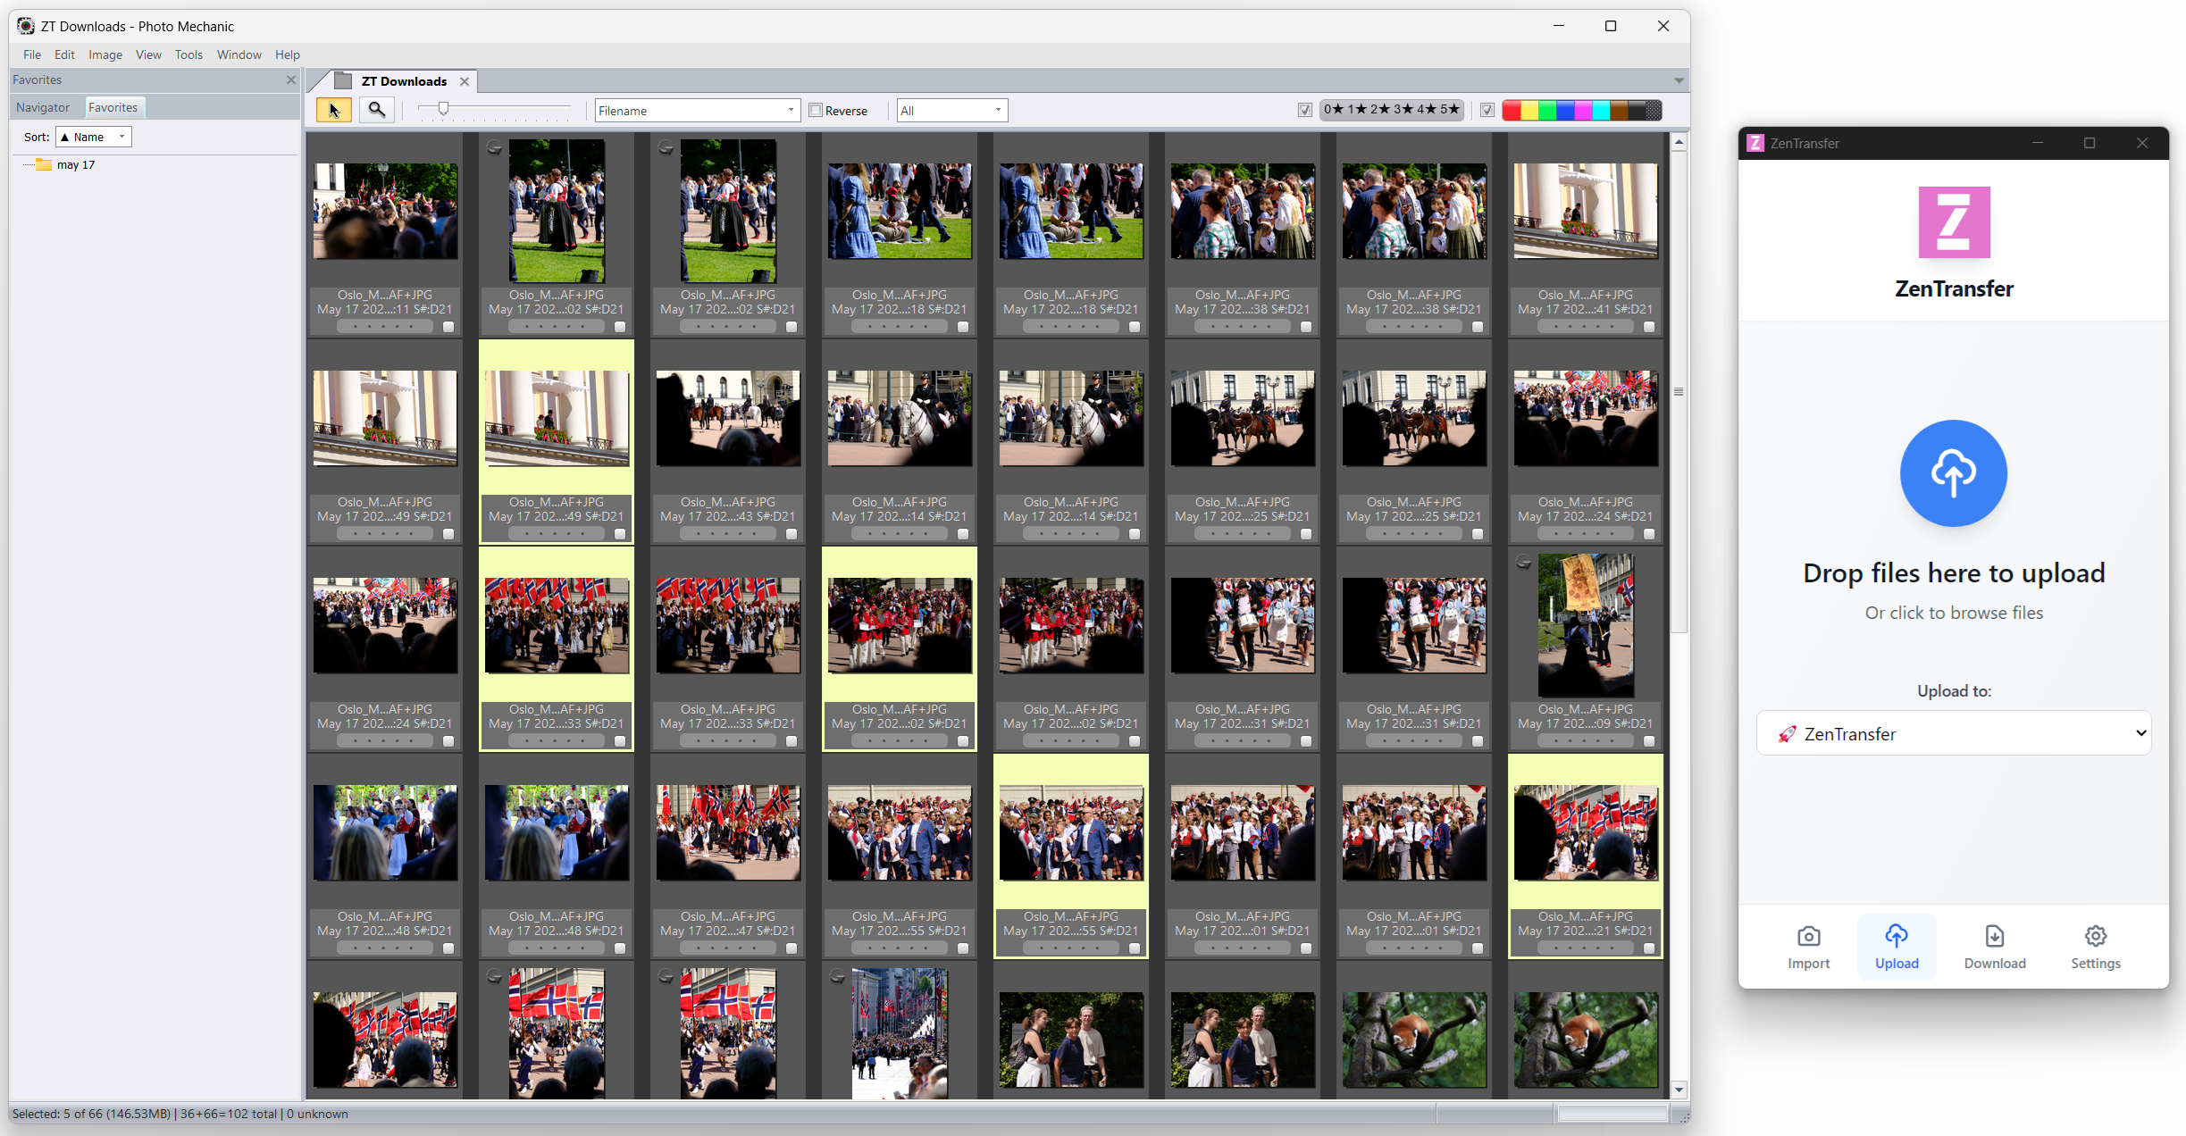Close the Favorites panel

[x=291, y=79]
